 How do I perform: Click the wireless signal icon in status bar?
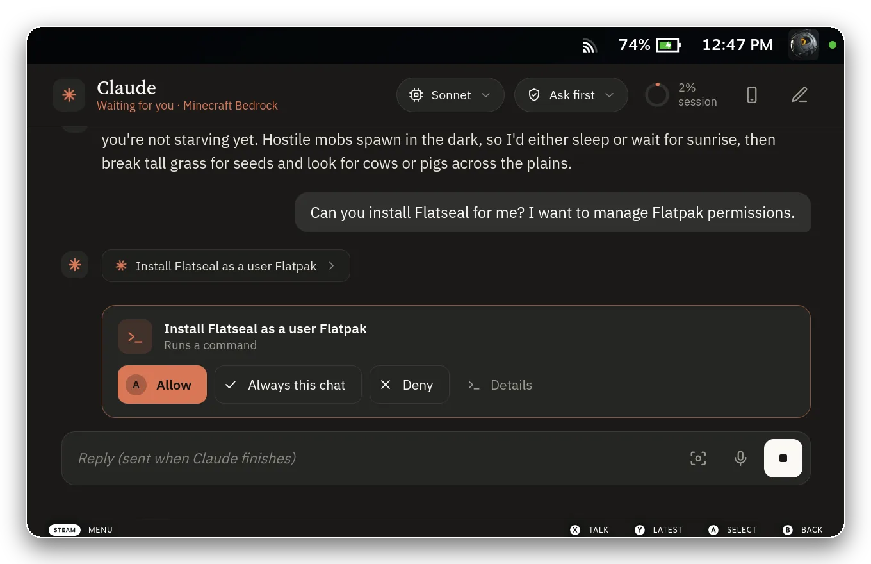(589, 45)
